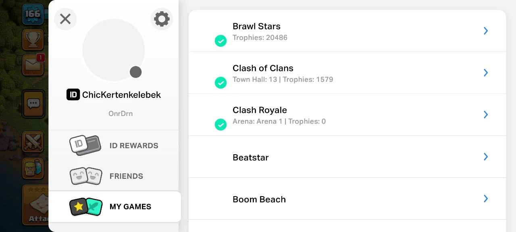The height and width of the screenshot is (232, 516).
Task: Open the mailbox icon with notification badge
Action: coord(33,64)
